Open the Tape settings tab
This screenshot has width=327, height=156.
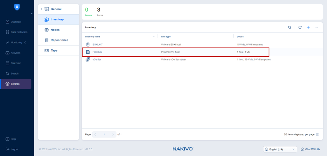[59, 51]
